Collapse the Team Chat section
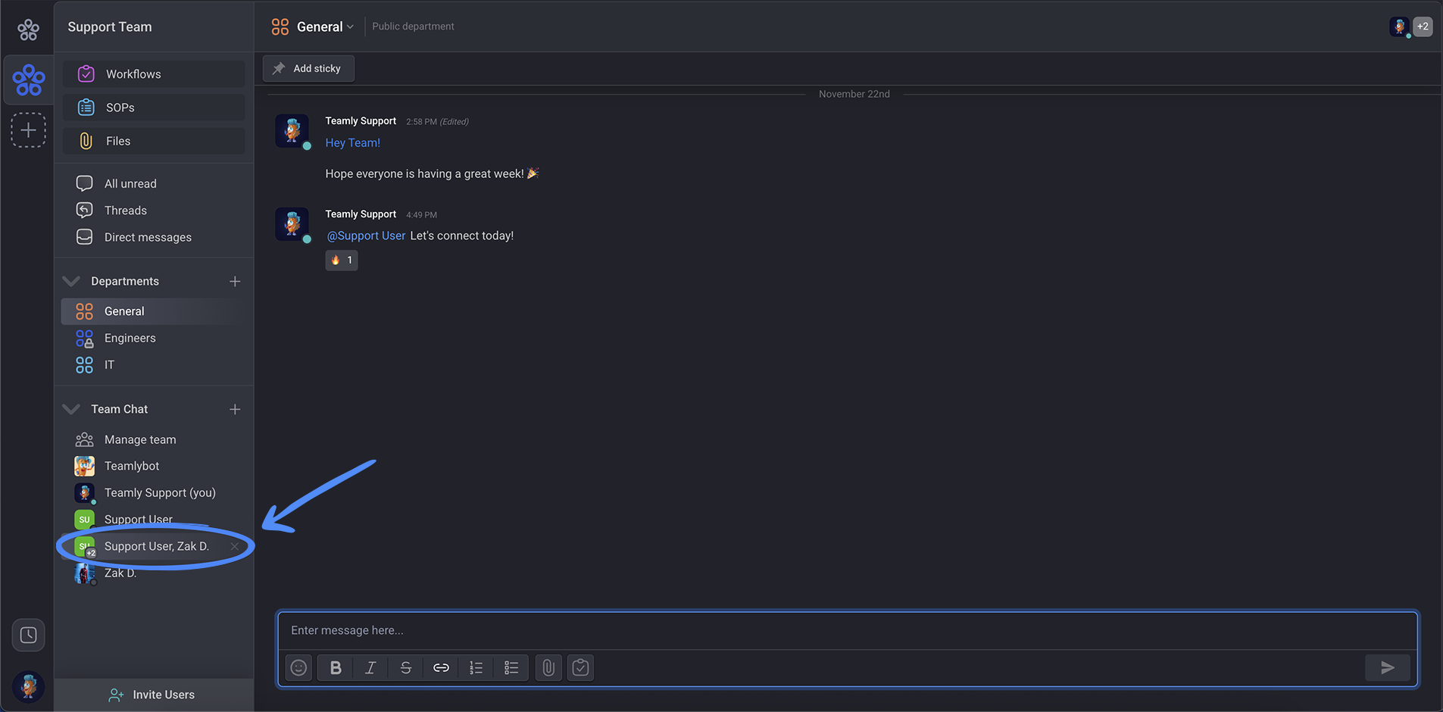 (71, 409)
